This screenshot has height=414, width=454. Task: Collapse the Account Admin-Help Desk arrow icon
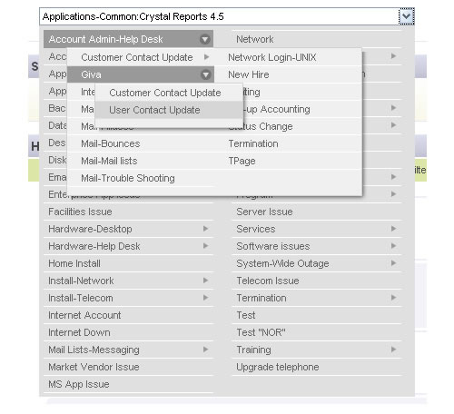click(x=205, y=39)
